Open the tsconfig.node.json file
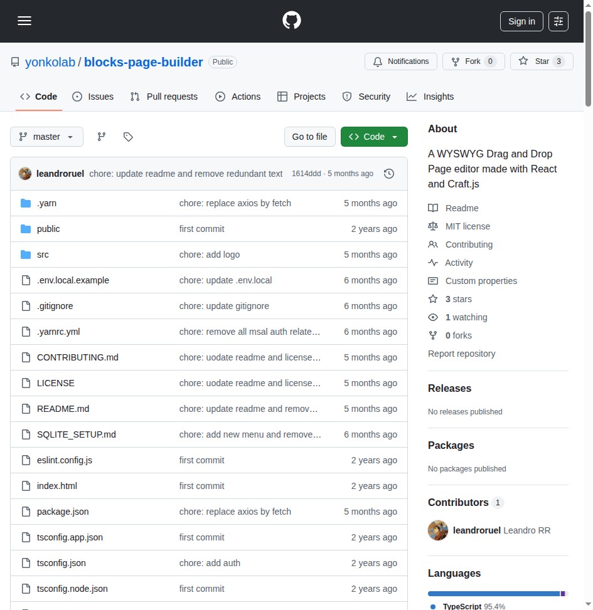The image size is (593, 610). click(72, 588)
